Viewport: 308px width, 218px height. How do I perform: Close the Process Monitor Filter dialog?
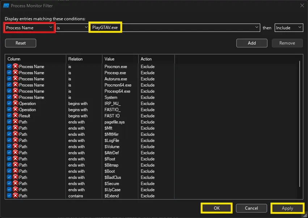302,5
